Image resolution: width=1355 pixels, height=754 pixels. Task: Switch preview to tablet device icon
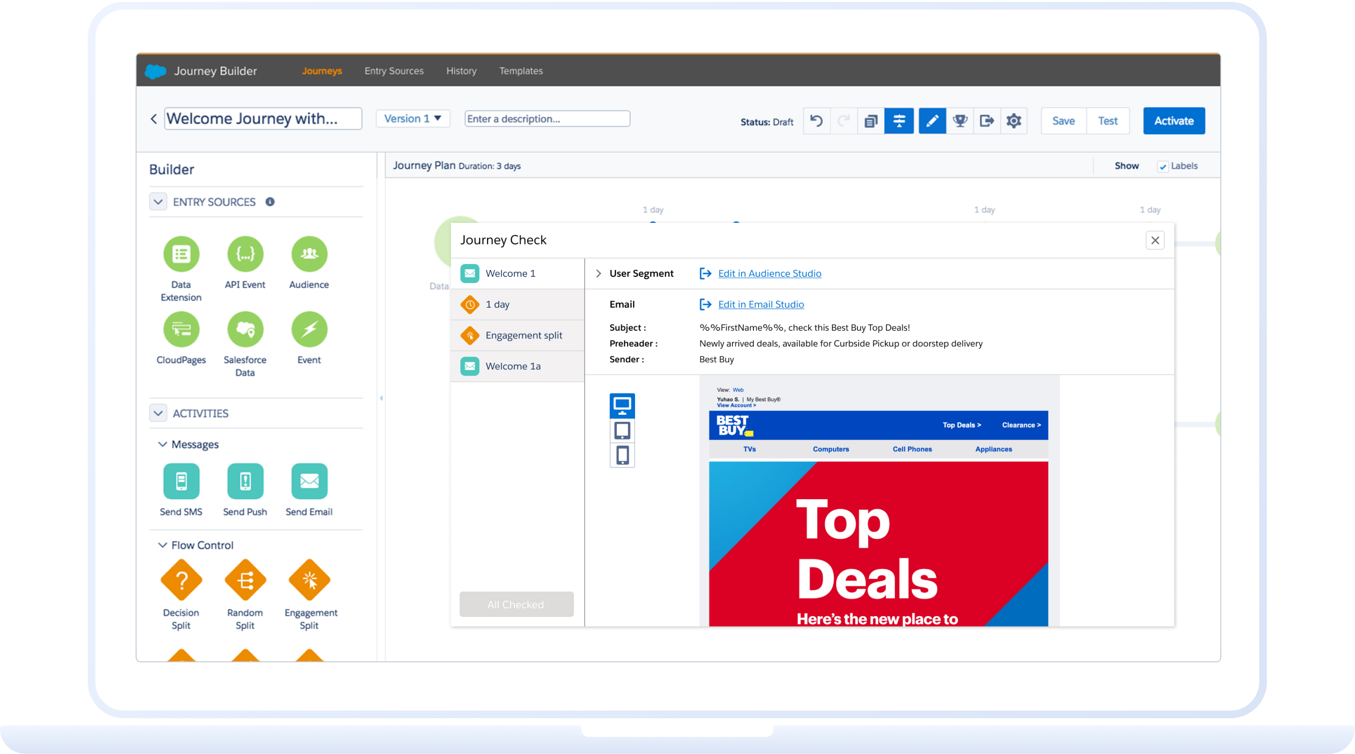tap(622, 430)
